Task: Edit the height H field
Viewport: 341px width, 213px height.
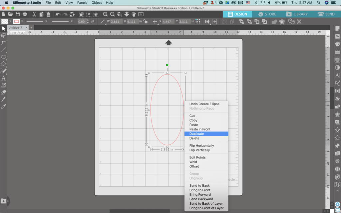Action: tap(133, 22)
